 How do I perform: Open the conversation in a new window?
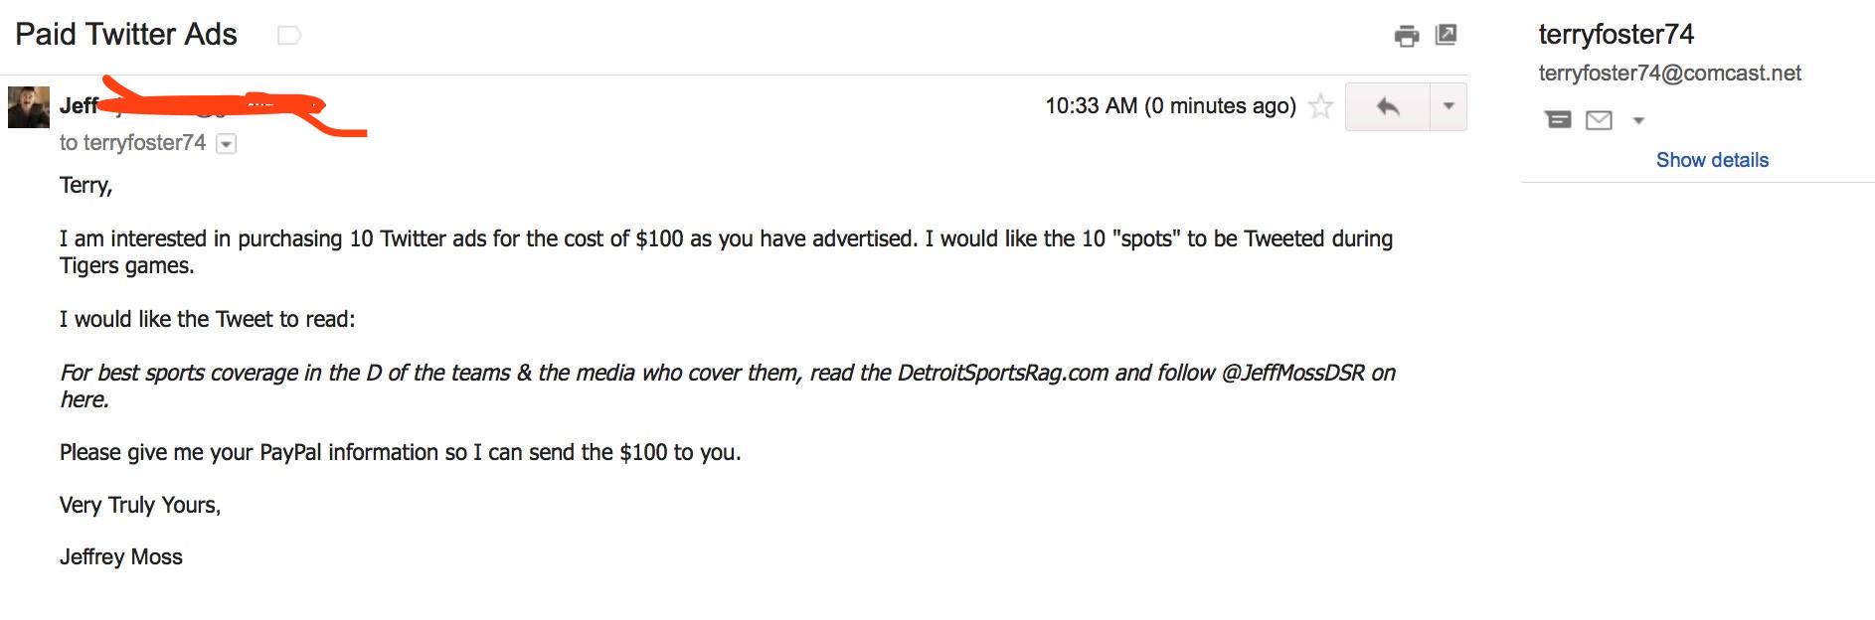pos(1447,35)
